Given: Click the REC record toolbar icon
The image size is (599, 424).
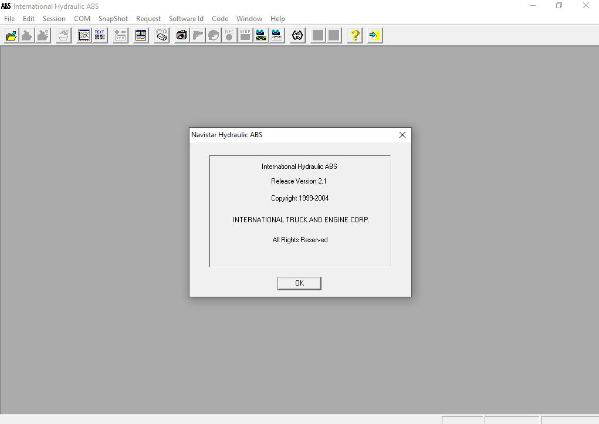Looking at the screenshot, I should click(229, 36).
